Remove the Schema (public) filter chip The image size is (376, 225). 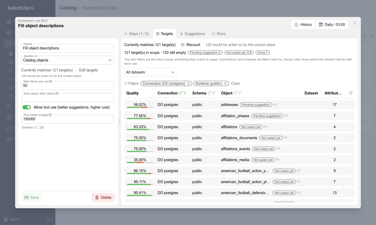225,83
